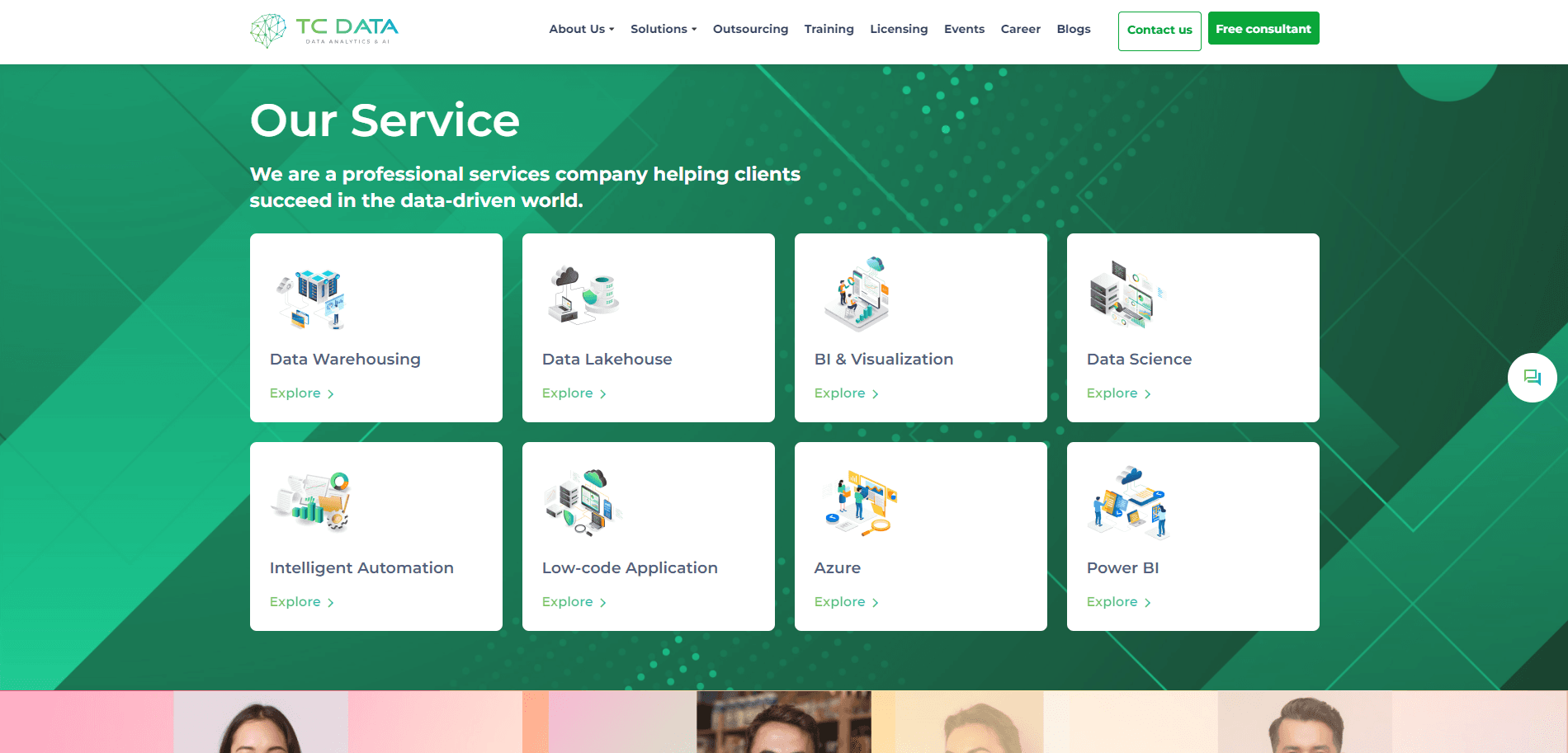Click the Intelligent Automation illustration icon
This screenshot has height=753, width=1568.
[x=311, y=501]
